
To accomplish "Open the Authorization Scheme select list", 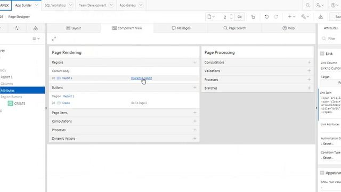I will click(x=331, y=144).
